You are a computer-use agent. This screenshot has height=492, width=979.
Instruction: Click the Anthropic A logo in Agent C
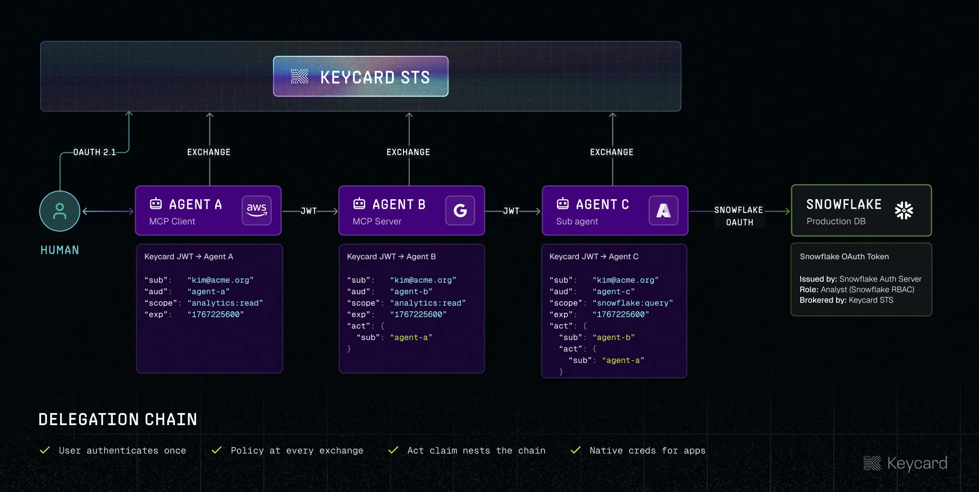pos(664,210)
